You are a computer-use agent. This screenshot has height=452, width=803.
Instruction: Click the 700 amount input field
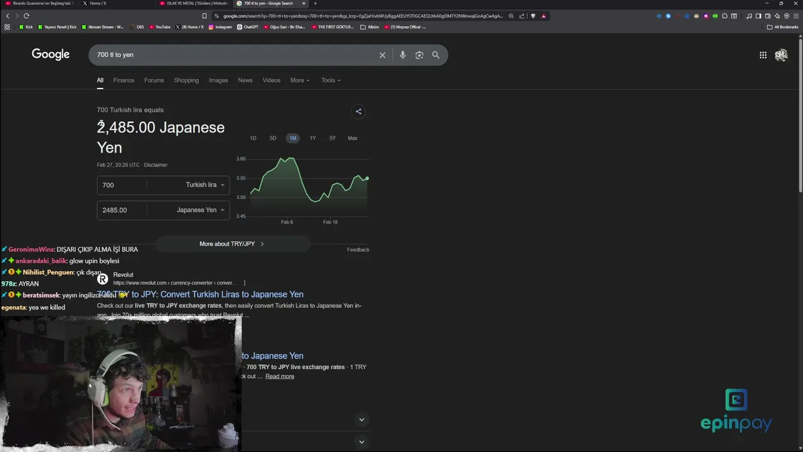(x=122, y=185)
